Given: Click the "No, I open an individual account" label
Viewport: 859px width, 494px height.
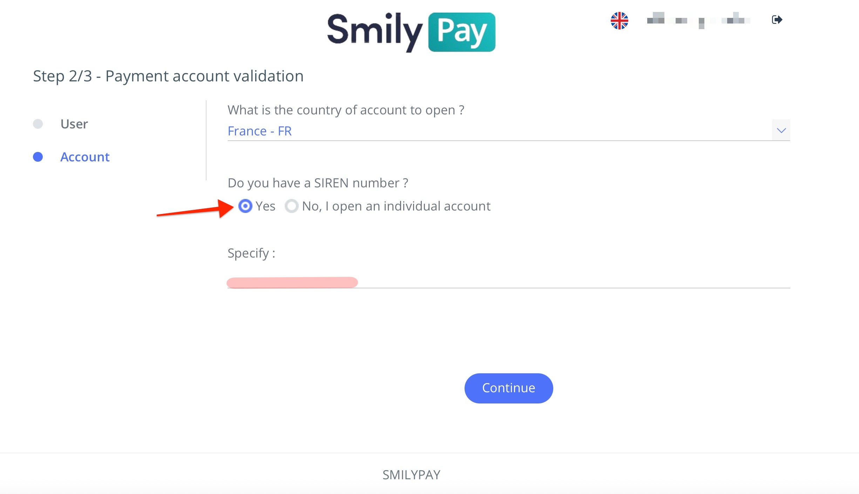Looking at the screenshot, I should click(x=396, y=206).
